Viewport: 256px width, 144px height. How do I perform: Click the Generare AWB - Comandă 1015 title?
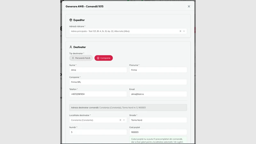click(x=84, y=6)
